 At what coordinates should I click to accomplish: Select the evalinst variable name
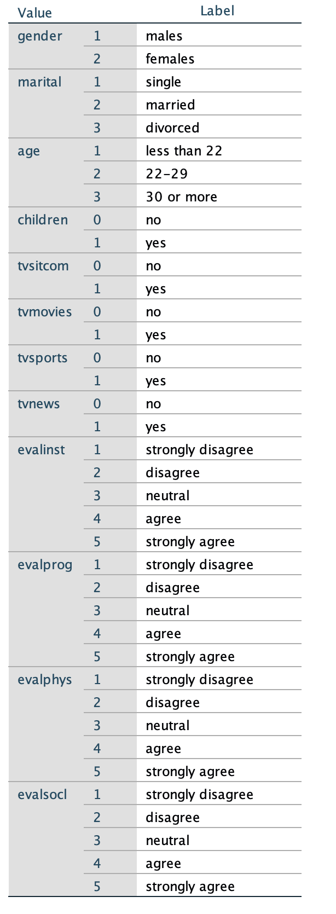click(x=41, y=450)
